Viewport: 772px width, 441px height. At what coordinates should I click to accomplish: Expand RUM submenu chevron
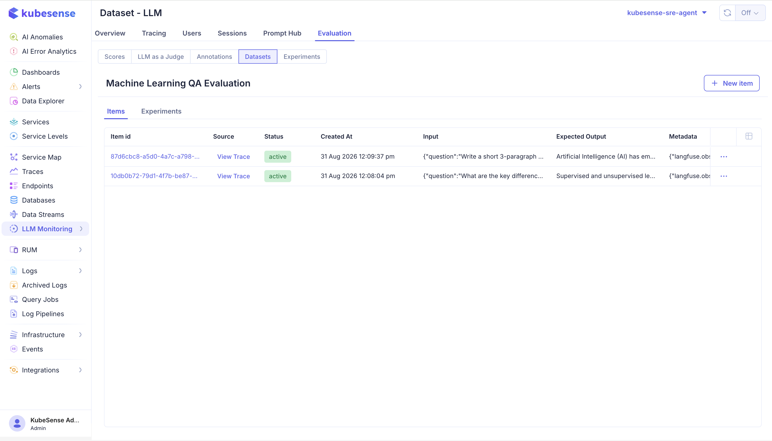tap(80, 250)
